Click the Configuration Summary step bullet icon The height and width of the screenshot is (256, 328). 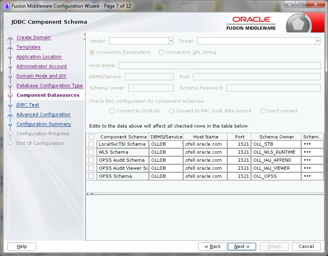tap(10, 124)
